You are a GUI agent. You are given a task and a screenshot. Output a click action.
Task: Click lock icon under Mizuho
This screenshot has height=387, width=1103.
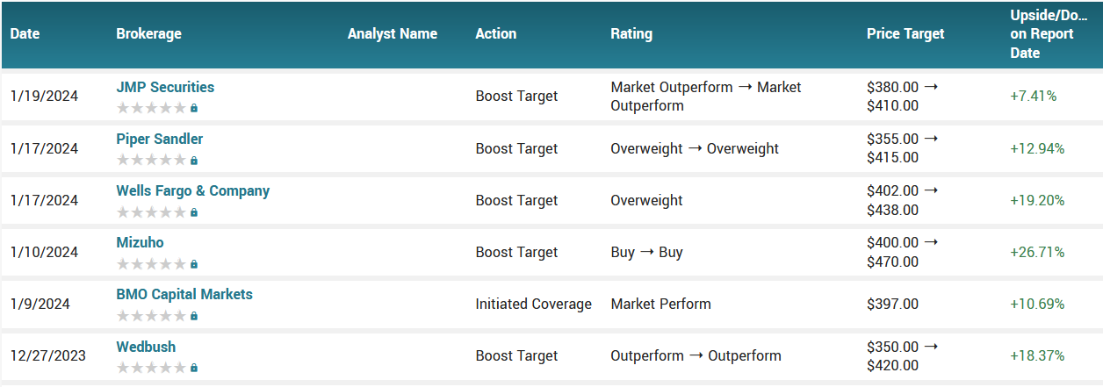[194, 263]
